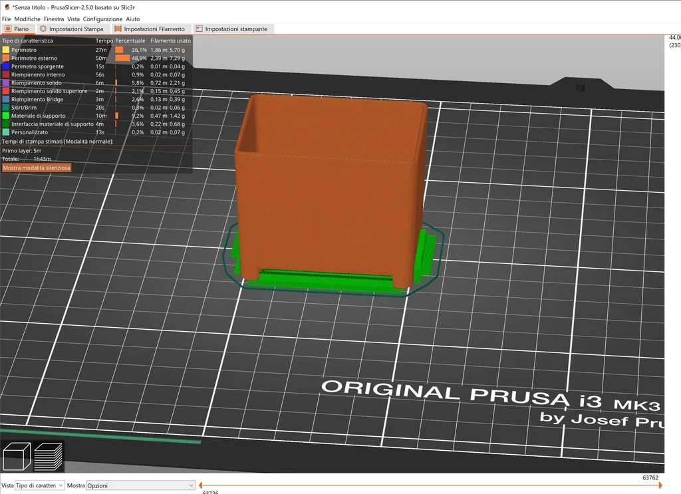Viewport: 681px width, 494px height.
Task: Toggle Skirt/Brim teal swatch
Action: tap(5, 108)
